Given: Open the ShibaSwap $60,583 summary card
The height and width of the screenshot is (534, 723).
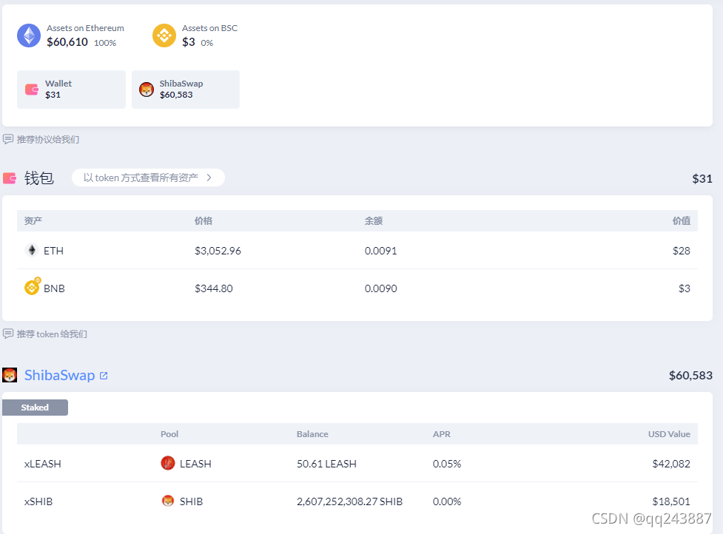Looking at the screenshot, I should (x=185, y=89).
